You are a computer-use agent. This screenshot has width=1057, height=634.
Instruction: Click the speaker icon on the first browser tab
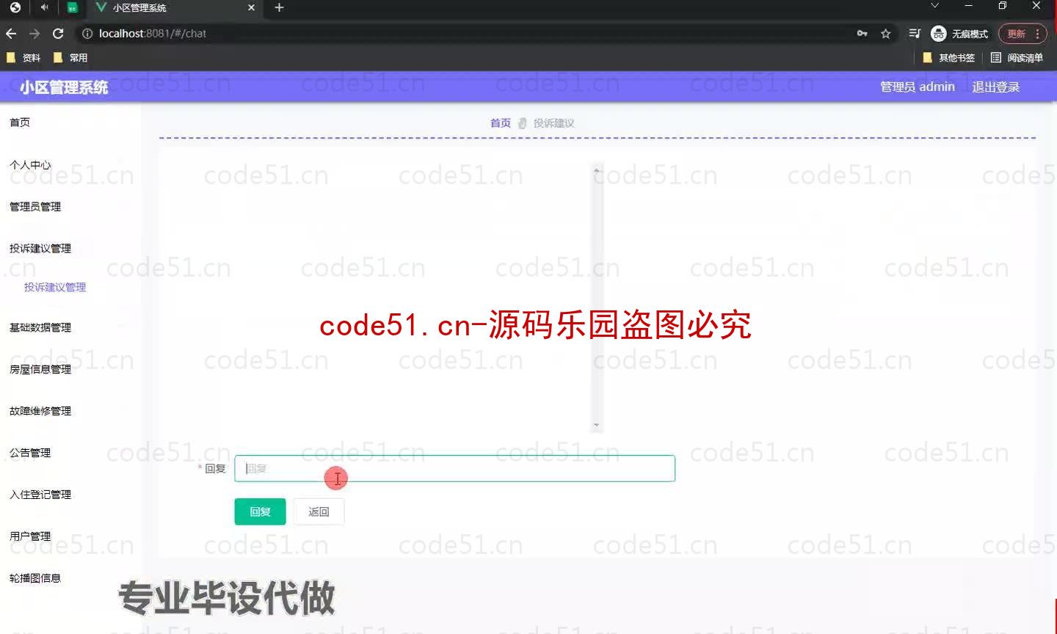[45, 7]
